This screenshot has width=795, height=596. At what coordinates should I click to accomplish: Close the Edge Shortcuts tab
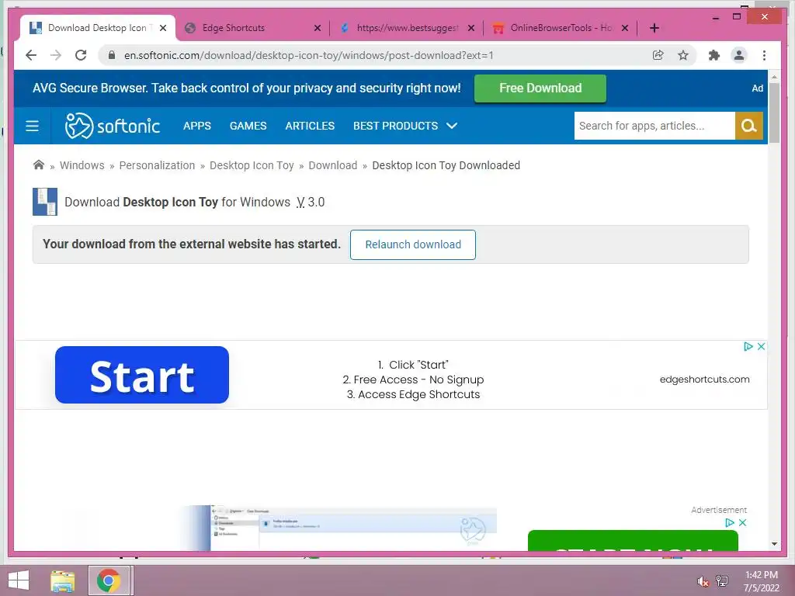pyautogui.click(x=318, y=28)
